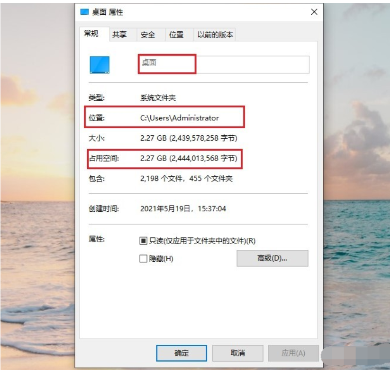The image size is (391, 370).
Task: Click the C:\Users\Administrator location path
Action: (x=180, y=118)
